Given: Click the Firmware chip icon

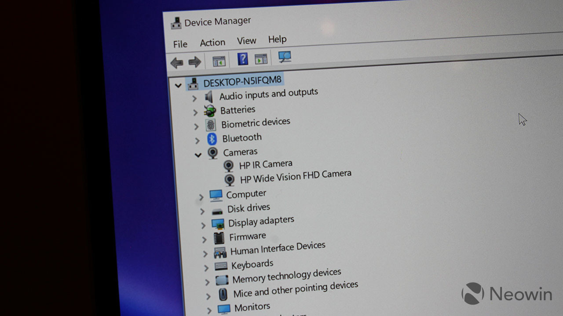Looking at the screenshot, I should click(x=219, y=238).
